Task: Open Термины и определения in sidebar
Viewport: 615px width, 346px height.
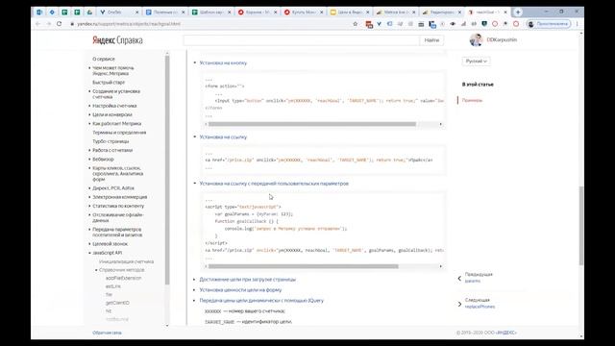Action: tap(119, 133)
